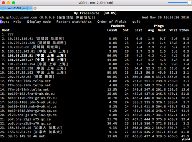Select host ffm-b1-link.telia.net
This screenshot has width=192, height=142.
point(28,89)
